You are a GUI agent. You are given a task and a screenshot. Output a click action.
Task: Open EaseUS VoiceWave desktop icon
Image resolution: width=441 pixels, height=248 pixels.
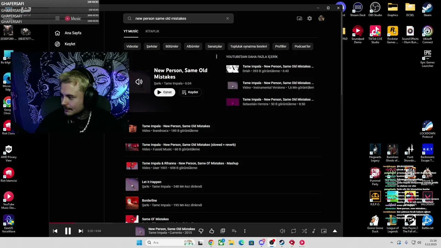point(9,224)
